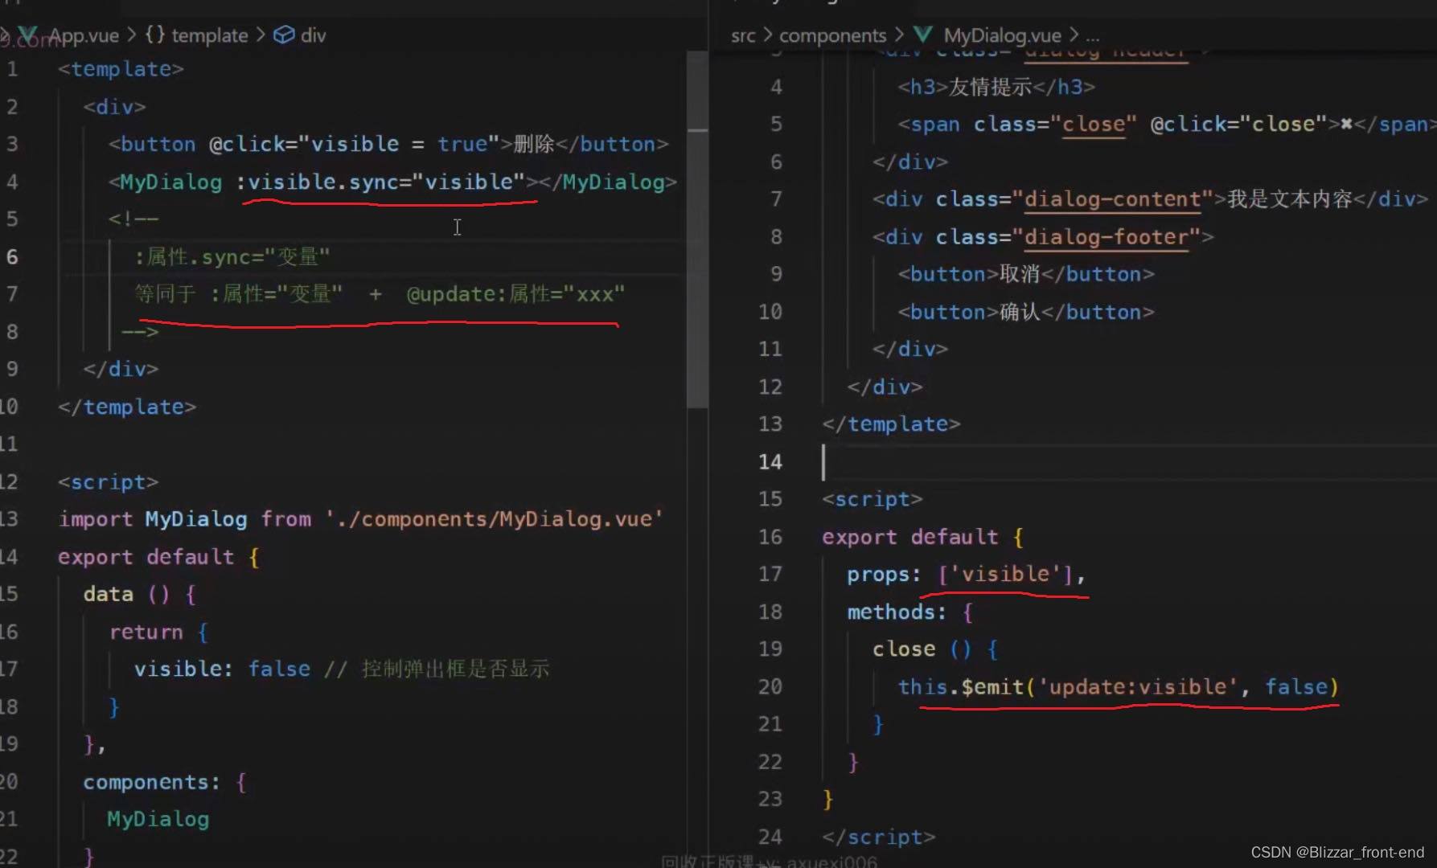Click 'visible: false' data property

pyautogui.click(x=222, y=669)
